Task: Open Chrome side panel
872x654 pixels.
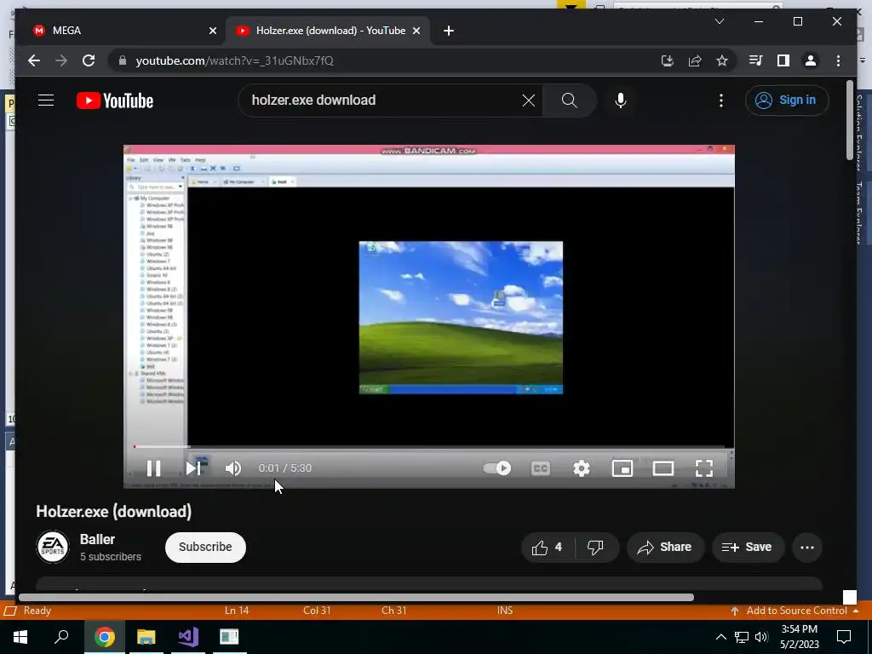Action: coord(783,60)
